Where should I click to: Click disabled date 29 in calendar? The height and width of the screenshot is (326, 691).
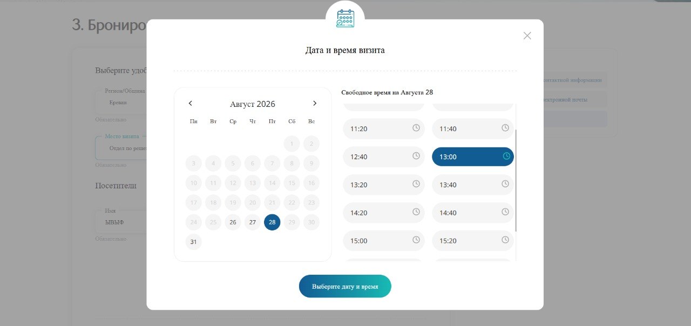292,222
